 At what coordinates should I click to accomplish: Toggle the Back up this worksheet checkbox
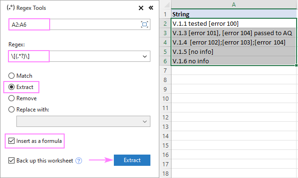click(11, 161)
